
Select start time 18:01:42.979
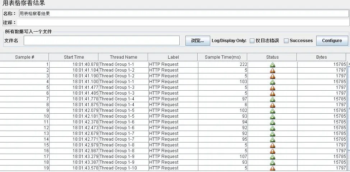pos(74,145)
